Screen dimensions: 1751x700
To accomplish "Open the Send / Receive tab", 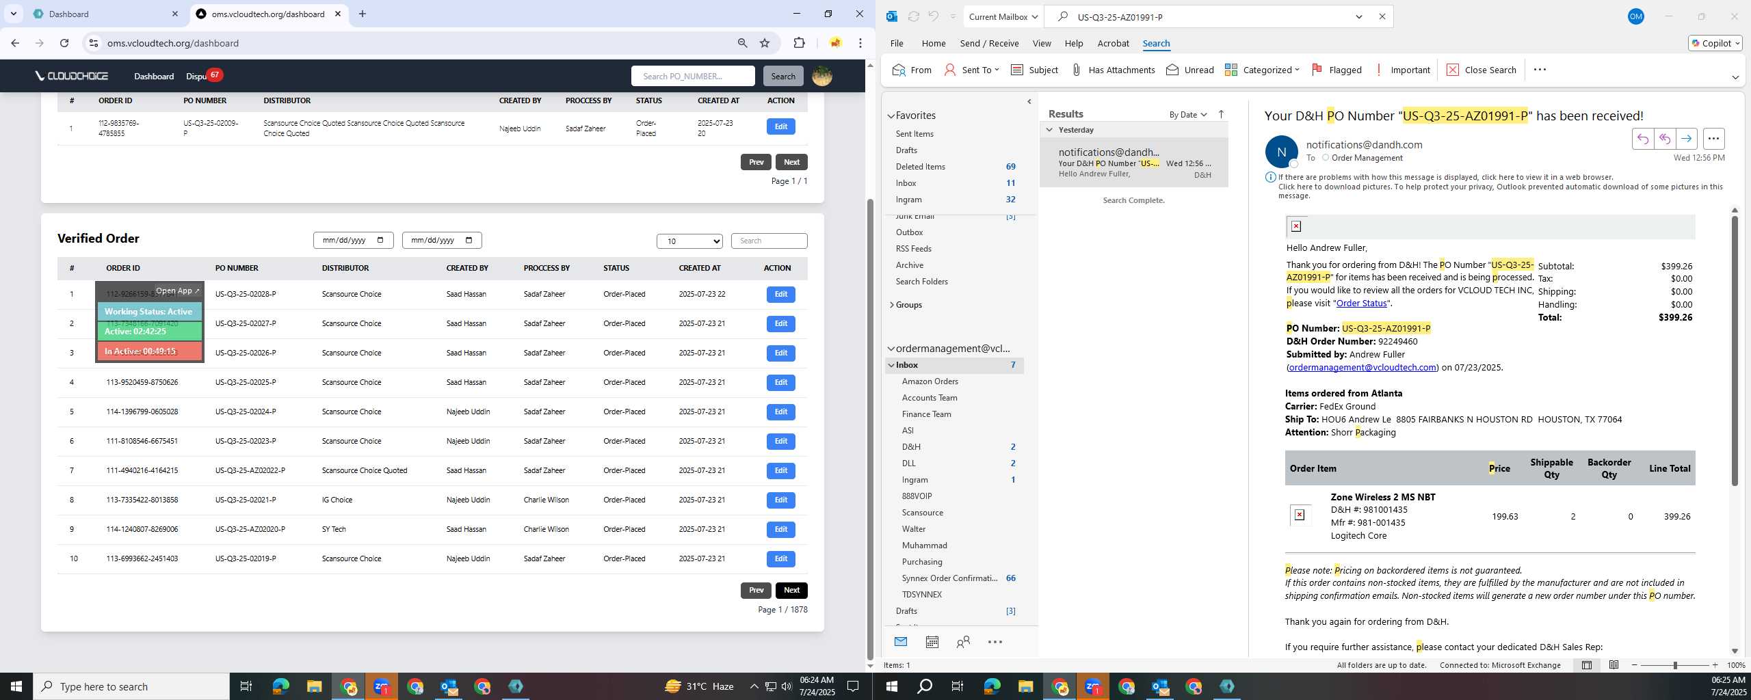I will [x=989, y=43].
